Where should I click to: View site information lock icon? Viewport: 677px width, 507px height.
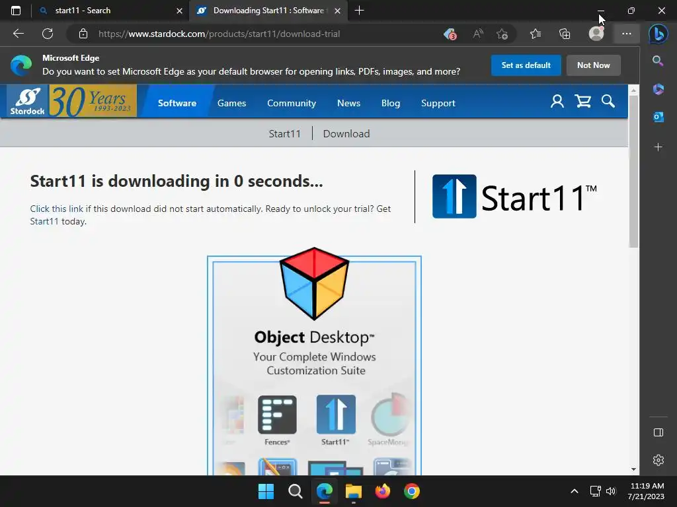pos(83,34)
